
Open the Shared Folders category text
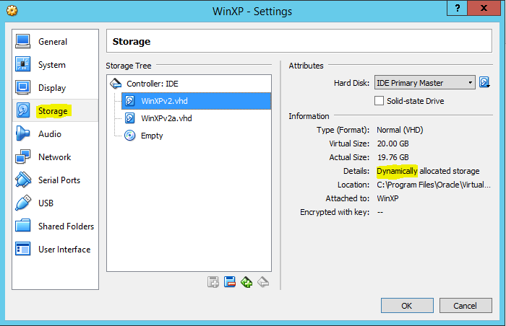pos(67,226)
